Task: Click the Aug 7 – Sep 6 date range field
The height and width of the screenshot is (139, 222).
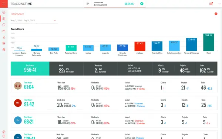Action: tap(34, 20)
